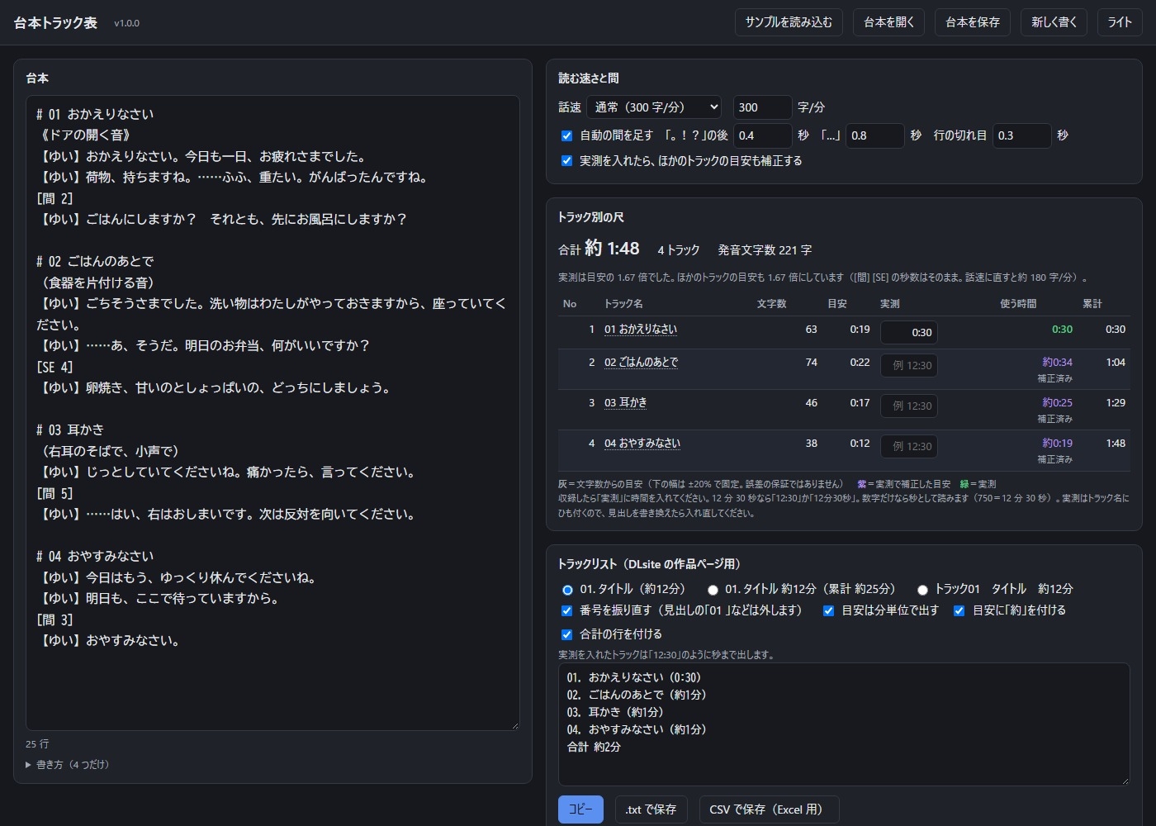The image size is (1156, 826).
Task: Click track name 03 耳かき in table
Action: tap(626, 403)
